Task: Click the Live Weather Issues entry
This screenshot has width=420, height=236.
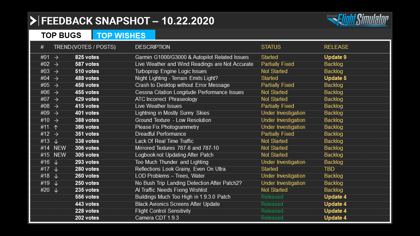Action: point(158,106)
